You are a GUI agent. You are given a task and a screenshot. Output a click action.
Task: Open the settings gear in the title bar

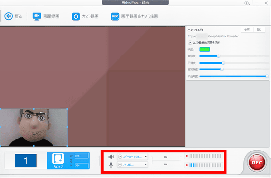[247, 3]
